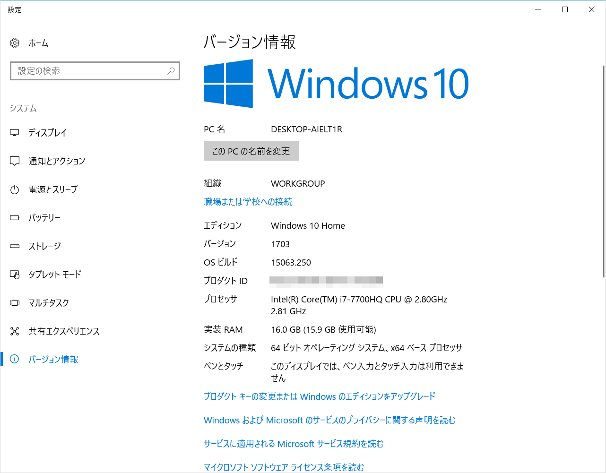The width and height of the screenshot is (606, 473).
Task: Open the Display settings icon
Action: pyautogui.click(x=14, y=133)
